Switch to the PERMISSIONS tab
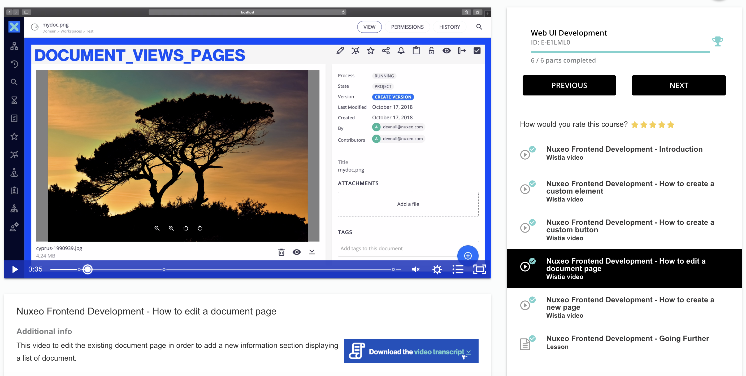Image resolution: width=746 pixels, height=376 pixels. (407, 27)
